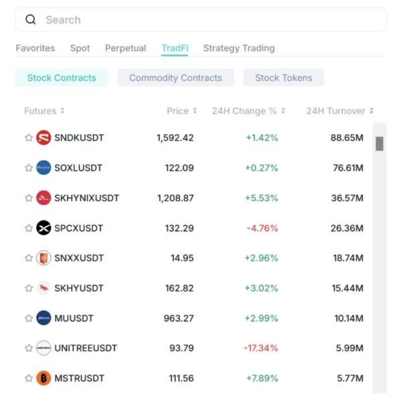Viewport: 408px width, 402px height.
Task: Click the MUUSDT dark blue logo
Action: pyautogui.click(x=43, y=318)
